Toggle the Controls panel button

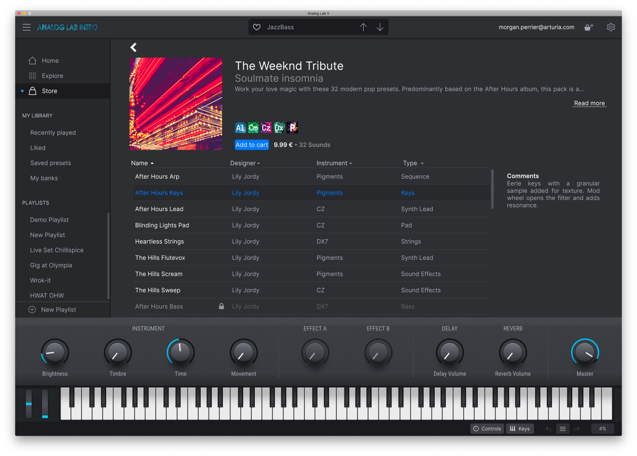(487, 428)
